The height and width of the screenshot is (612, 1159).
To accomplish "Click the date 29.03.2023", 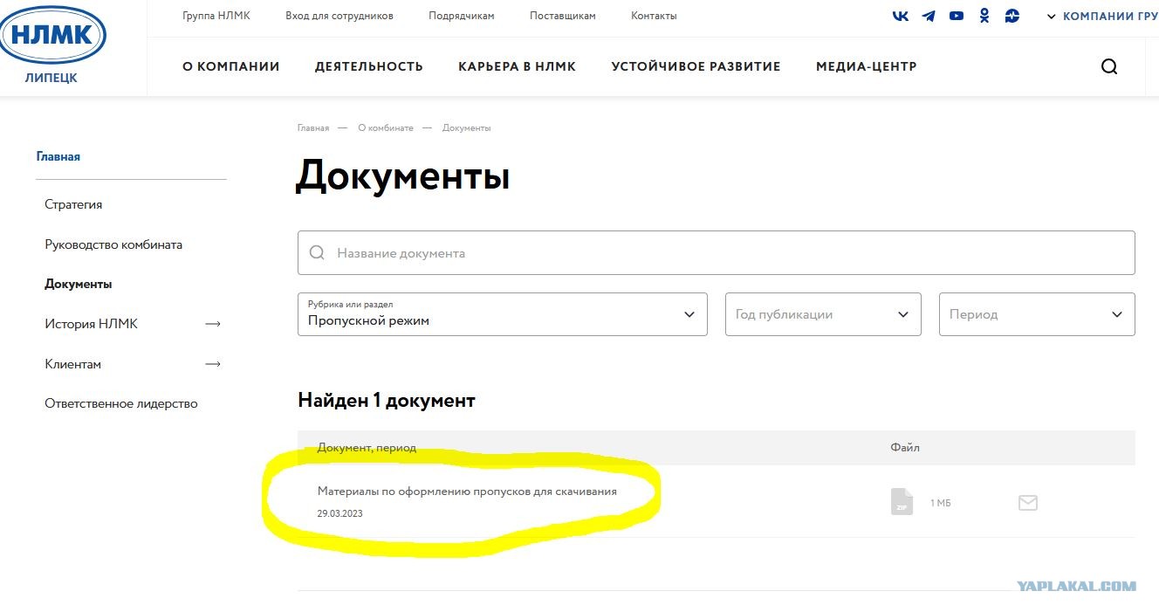I will (x=340, y=513).
